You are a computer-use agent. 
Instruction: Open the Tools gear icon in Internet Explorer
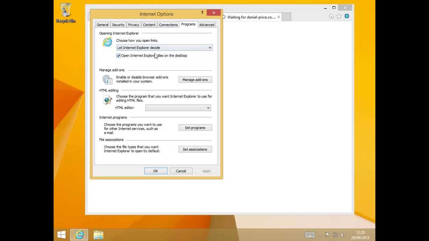coord(347,16)
